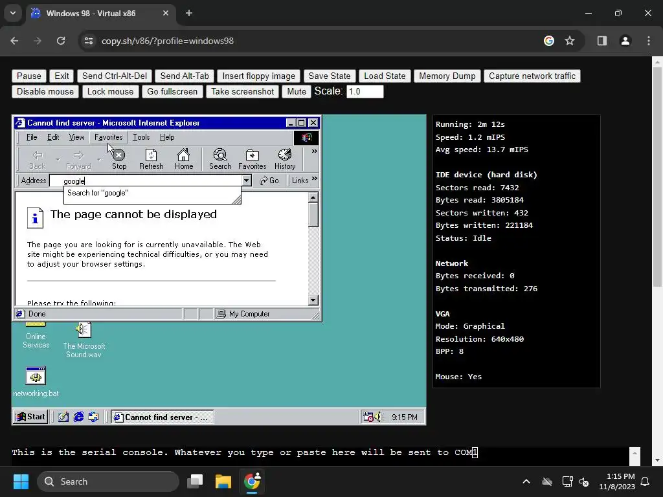Open Task View on Windows taskbar
Image resolution: width=663 pixels, height=497 pixels.
[195, 481]
